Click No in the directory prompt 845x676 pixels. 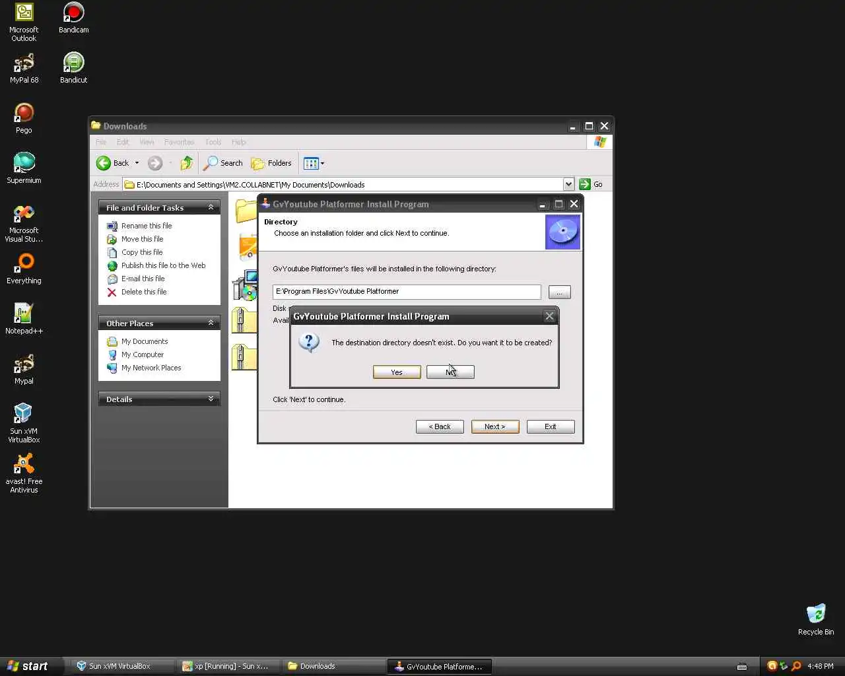pyautogui.click(x=450, y=372)
